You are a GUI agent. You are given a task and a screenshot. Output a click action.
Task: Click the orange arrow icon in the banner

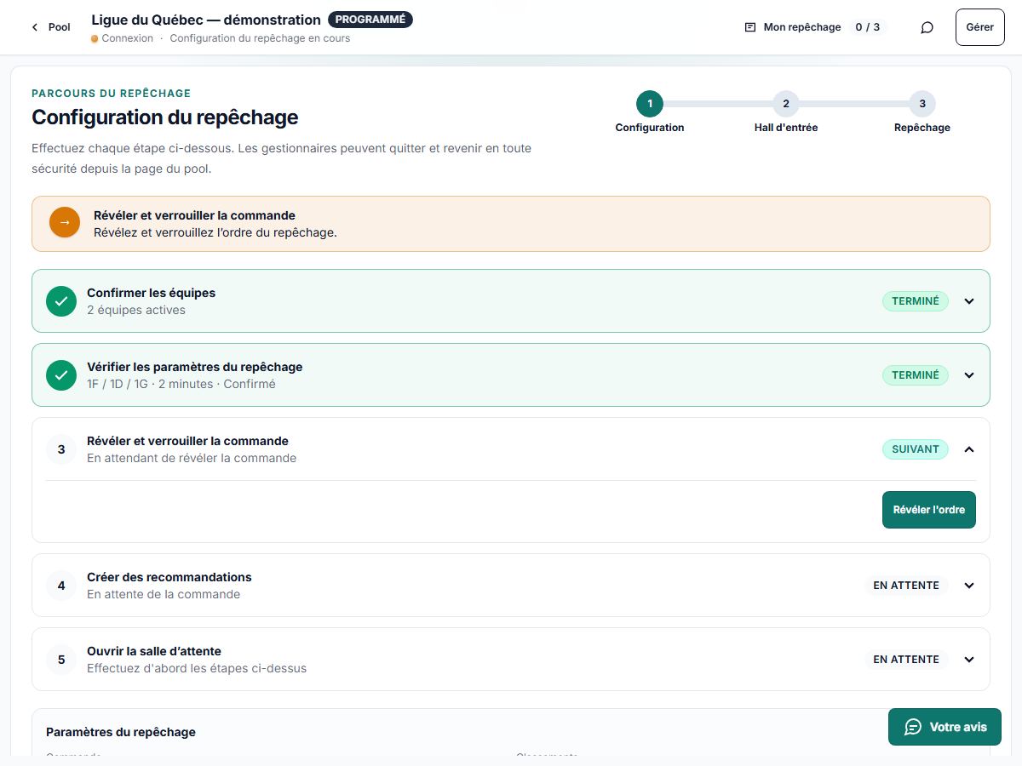point(65,222)
